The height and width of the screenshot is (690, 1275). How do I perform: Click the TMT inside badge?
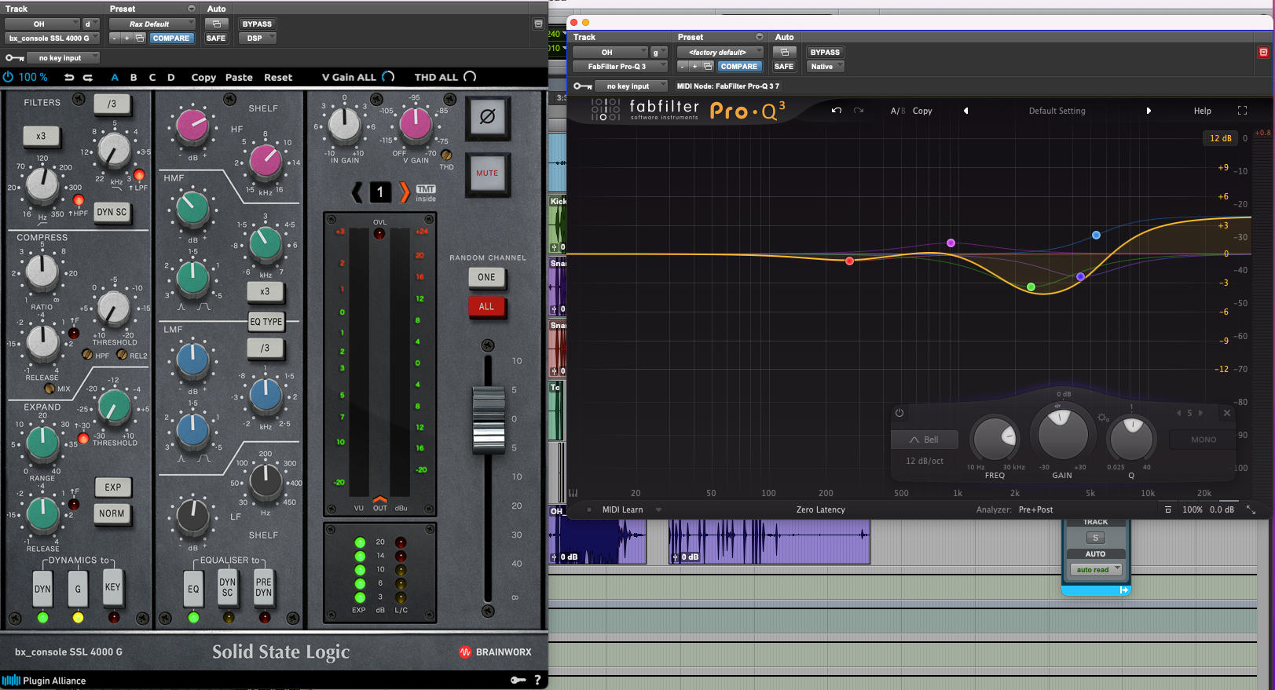426,193
